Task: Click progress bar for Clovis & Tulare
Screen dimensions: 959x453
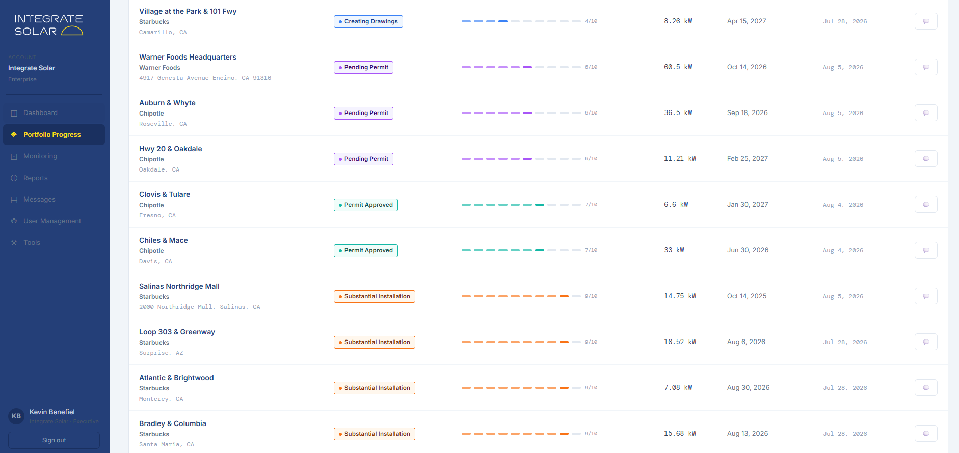Action: [x=521, y=205]
